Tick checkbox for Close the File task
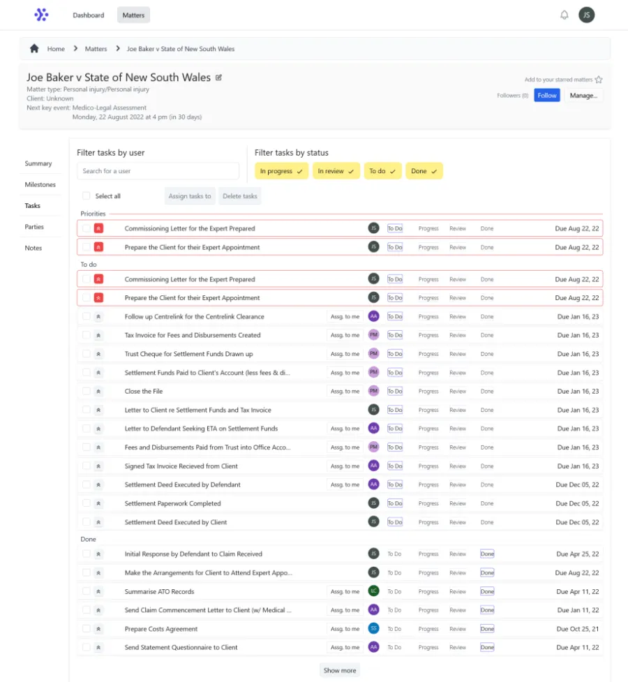Screen dimensions: 628x682 pyautogui.click(x=86, y=391)
